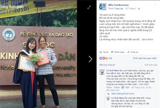Viewport: 160px width, 108px height.
Task: Click Thích Trang này to like page
Action: point(116,9)
